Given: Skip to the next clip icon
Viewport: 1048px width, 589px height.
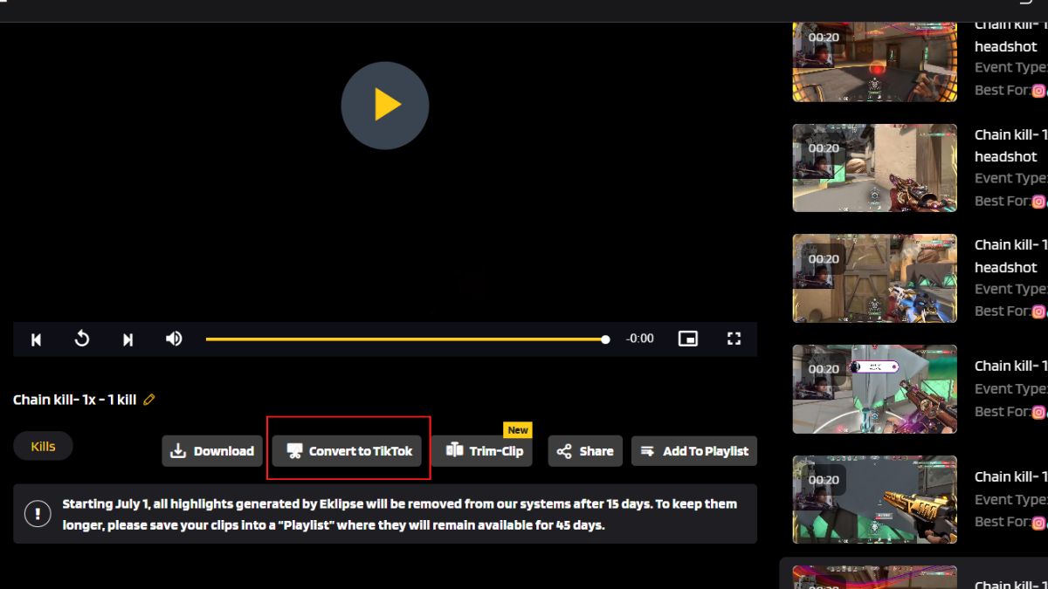Looking at the screenshot, I should [x=128, y=339].
